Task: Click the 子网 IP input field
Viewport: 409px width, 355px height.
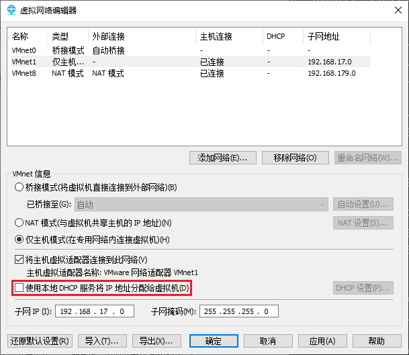Action: (x=95, y=311)
